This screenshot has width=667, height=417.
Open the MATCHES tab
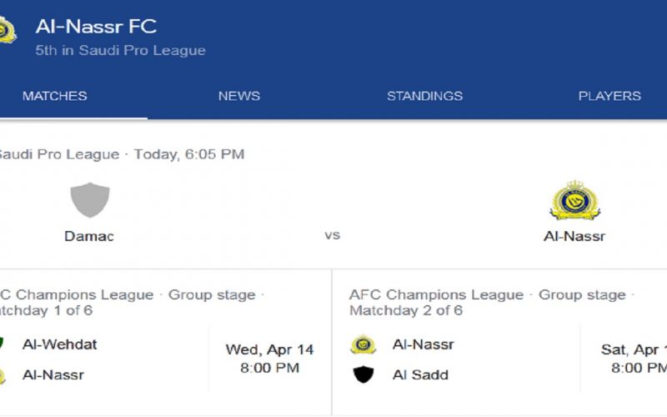coord(54,96)
